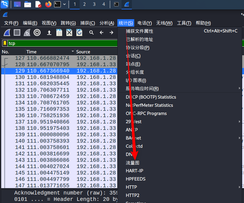This screenshot has width=244, height=203.
Task: Reload the capture file
Action: point(79,33)
